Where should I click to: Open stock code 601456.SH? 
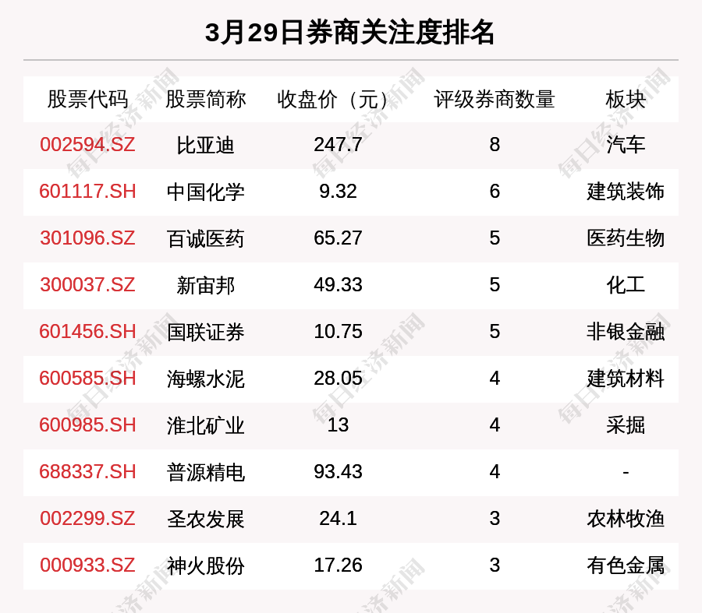[87, 332]
